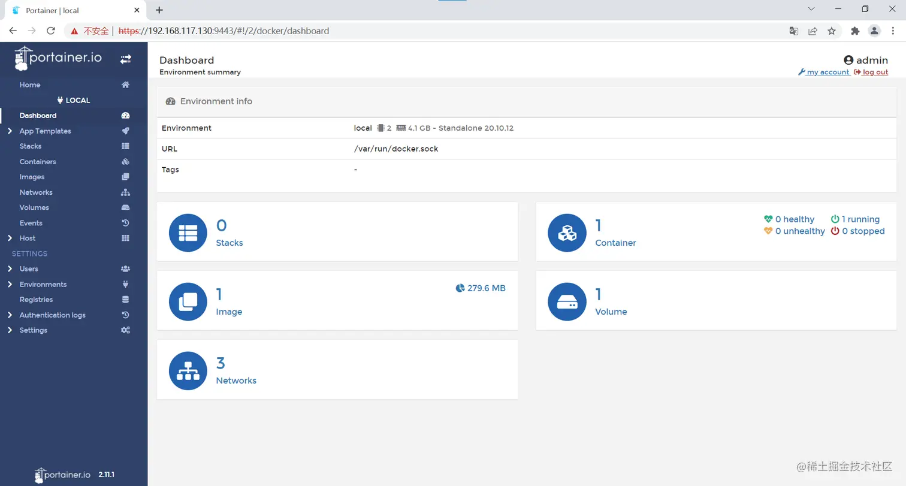906x486 pixels.
Task: Click the log out link
Action: 871,72
